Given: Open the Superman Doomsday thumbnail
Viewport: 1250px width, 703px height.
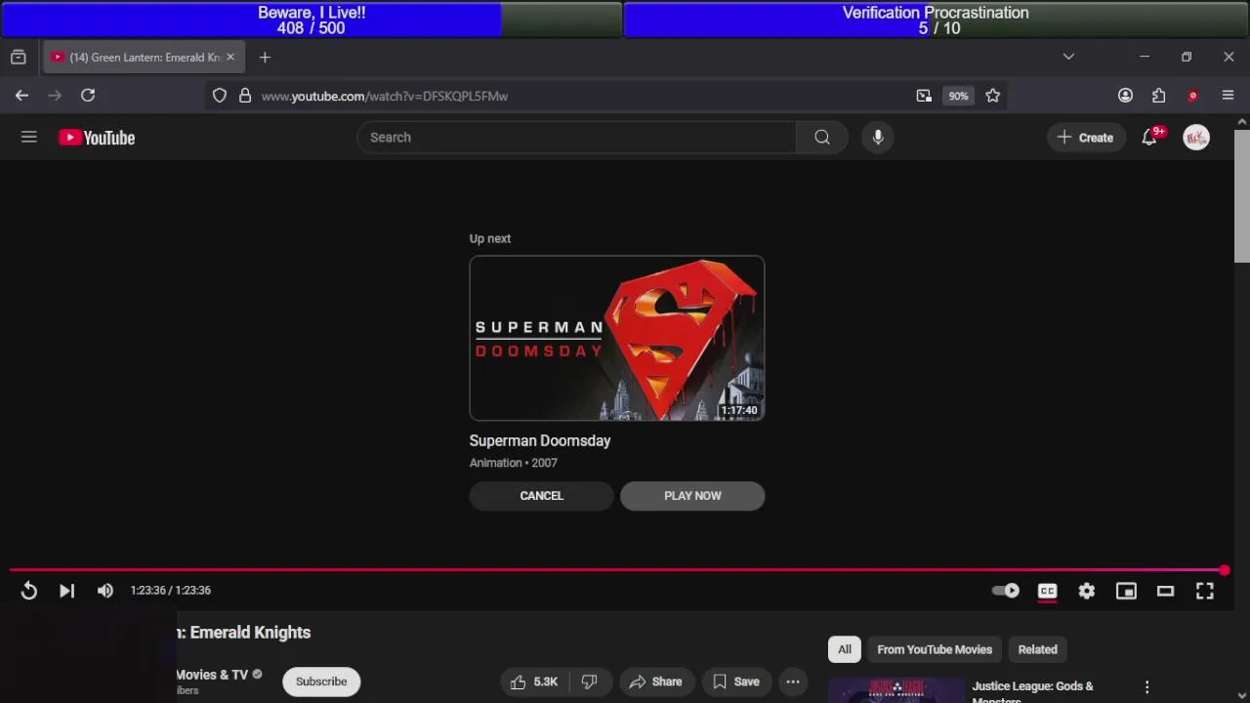Looking at the screenshot, I should pos(617,338).
